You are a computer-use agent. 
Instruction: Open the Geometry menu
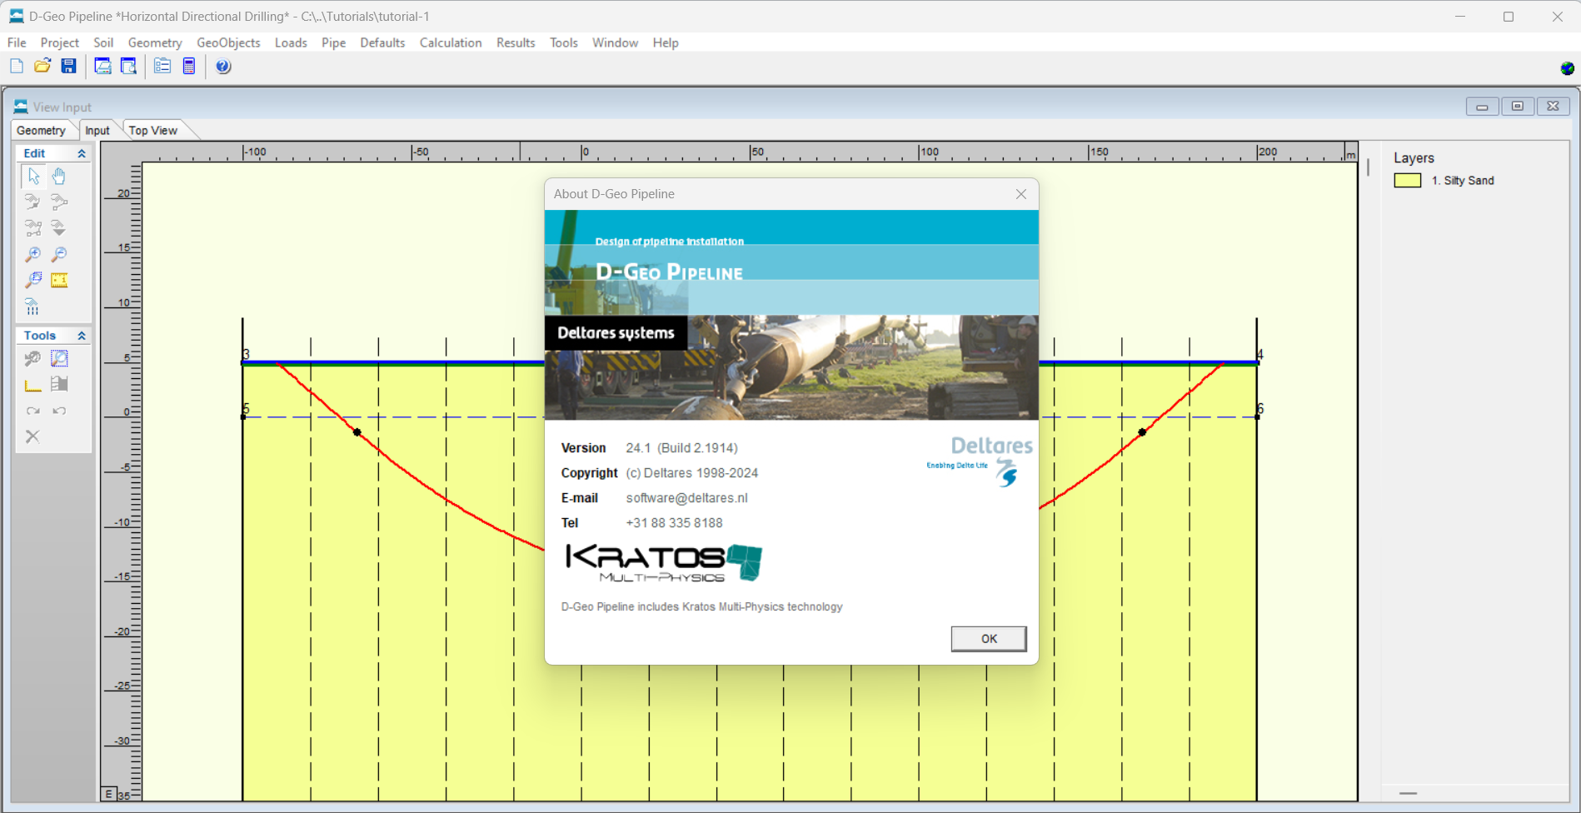coord(155,42)
